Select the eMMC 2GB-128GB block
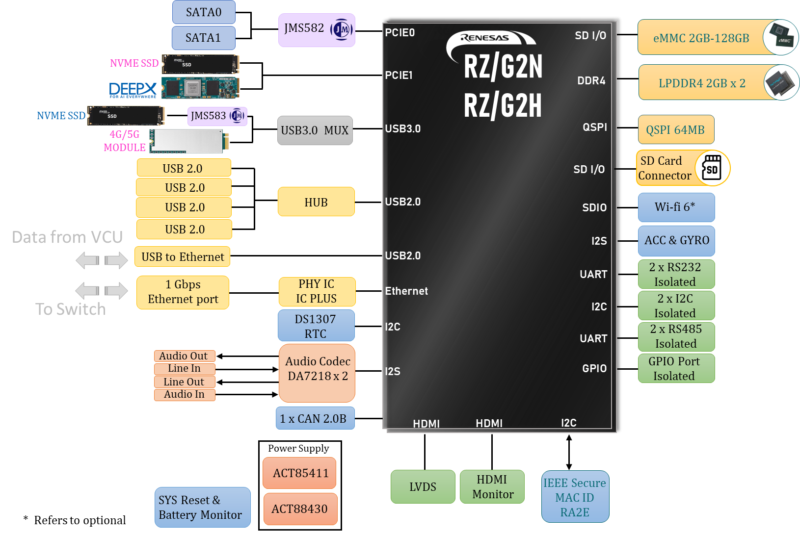 718,37
